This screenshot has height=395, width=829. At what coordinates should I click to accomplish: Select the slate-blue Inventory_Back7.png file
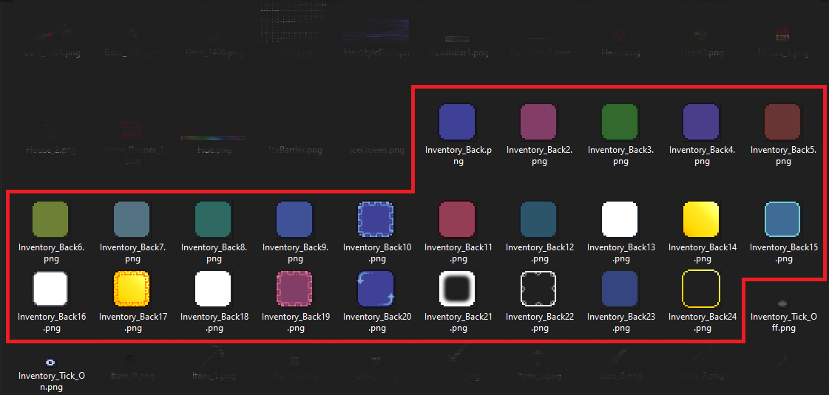pyautogui.click(x=132, y=219)
